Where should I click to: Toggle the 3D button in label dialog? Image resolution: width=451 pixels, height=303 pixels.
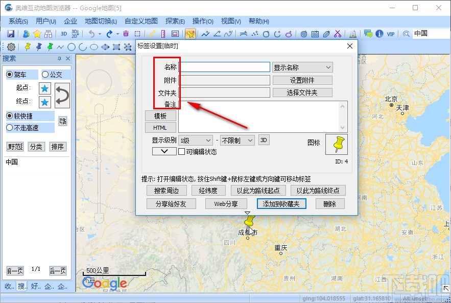pos(264,140)
